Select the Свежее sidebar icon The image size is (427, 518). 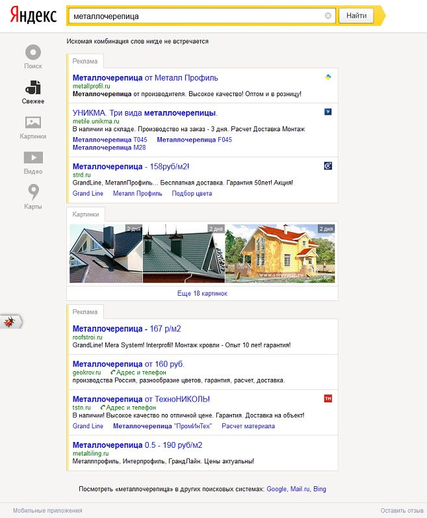click(33, 87)
